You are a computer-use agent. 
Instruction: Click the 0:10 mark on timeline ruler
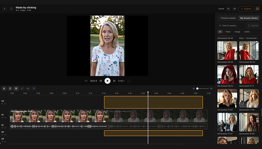(77, 93)
